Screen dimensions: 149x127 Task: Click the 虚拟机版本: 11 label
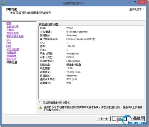138,9
